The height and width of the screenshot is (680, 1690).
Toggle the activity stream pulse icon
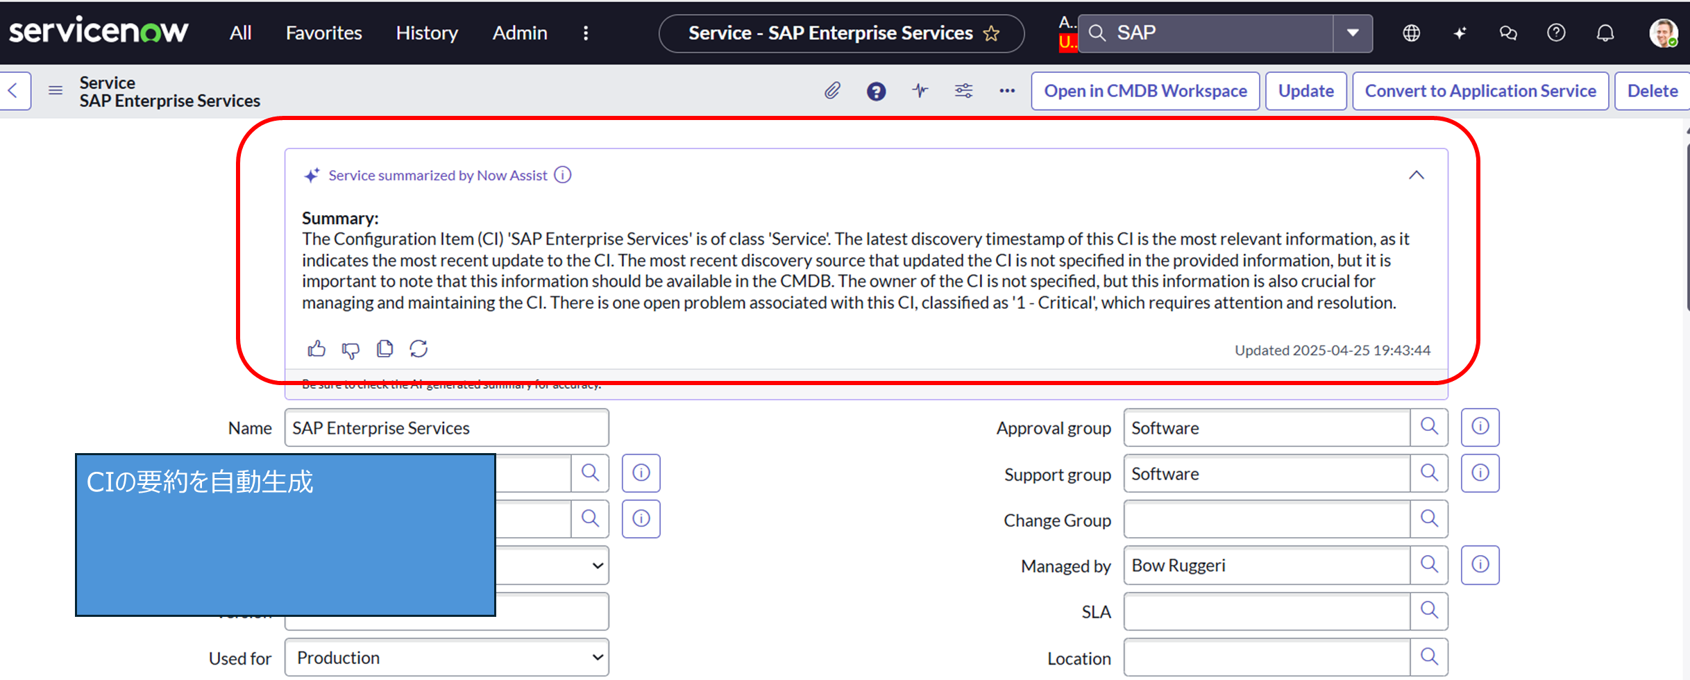pos(920,90)
